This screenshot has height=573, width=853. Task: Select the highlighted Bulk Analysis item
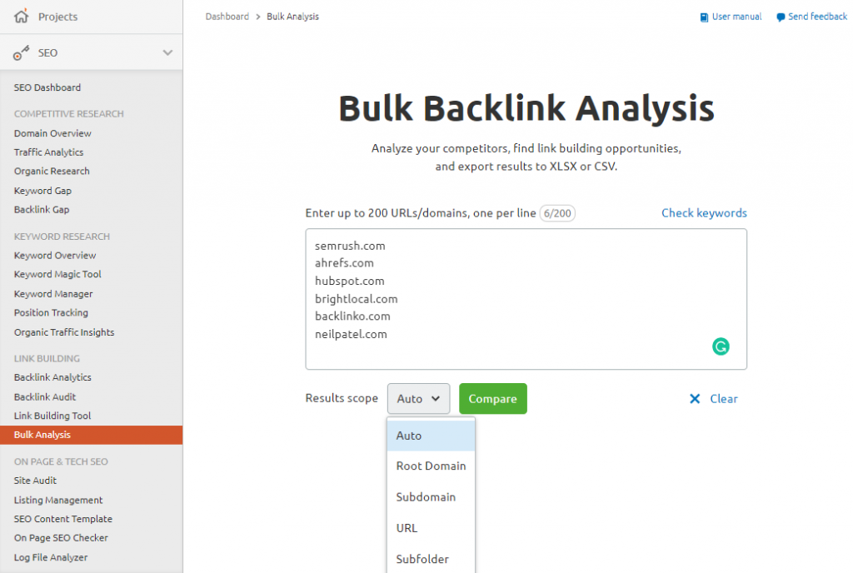92,435
